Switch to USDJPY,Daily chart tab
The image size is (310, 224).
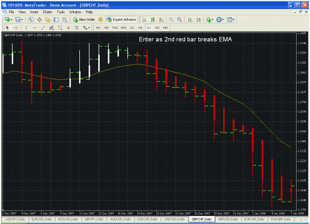tap(15, 219)
